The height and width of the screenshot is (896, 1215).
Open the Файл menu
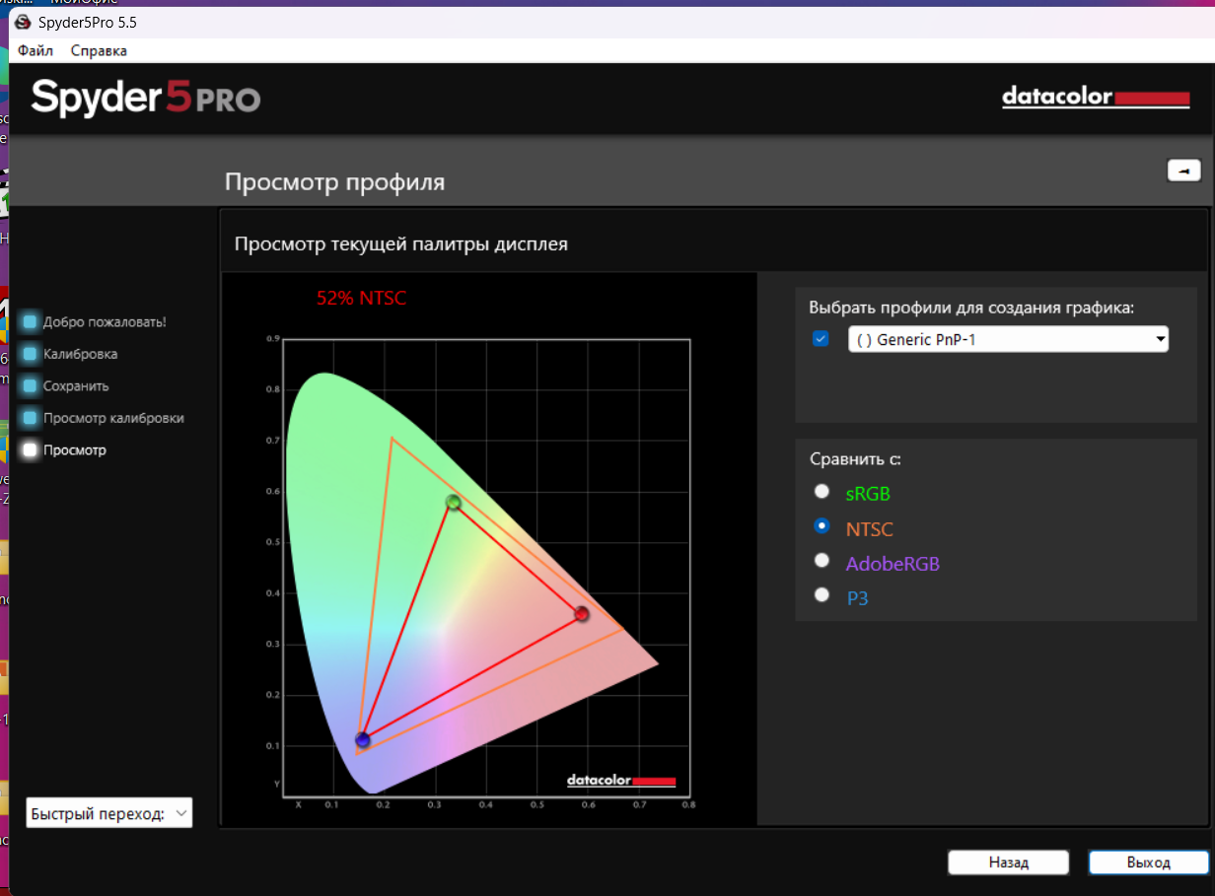pyautogui.click(x=36, y=50)
